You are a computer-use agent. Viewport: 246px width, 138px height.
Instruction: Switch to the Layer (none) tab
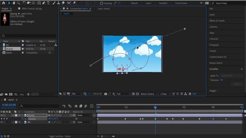[x=104, y=8]
